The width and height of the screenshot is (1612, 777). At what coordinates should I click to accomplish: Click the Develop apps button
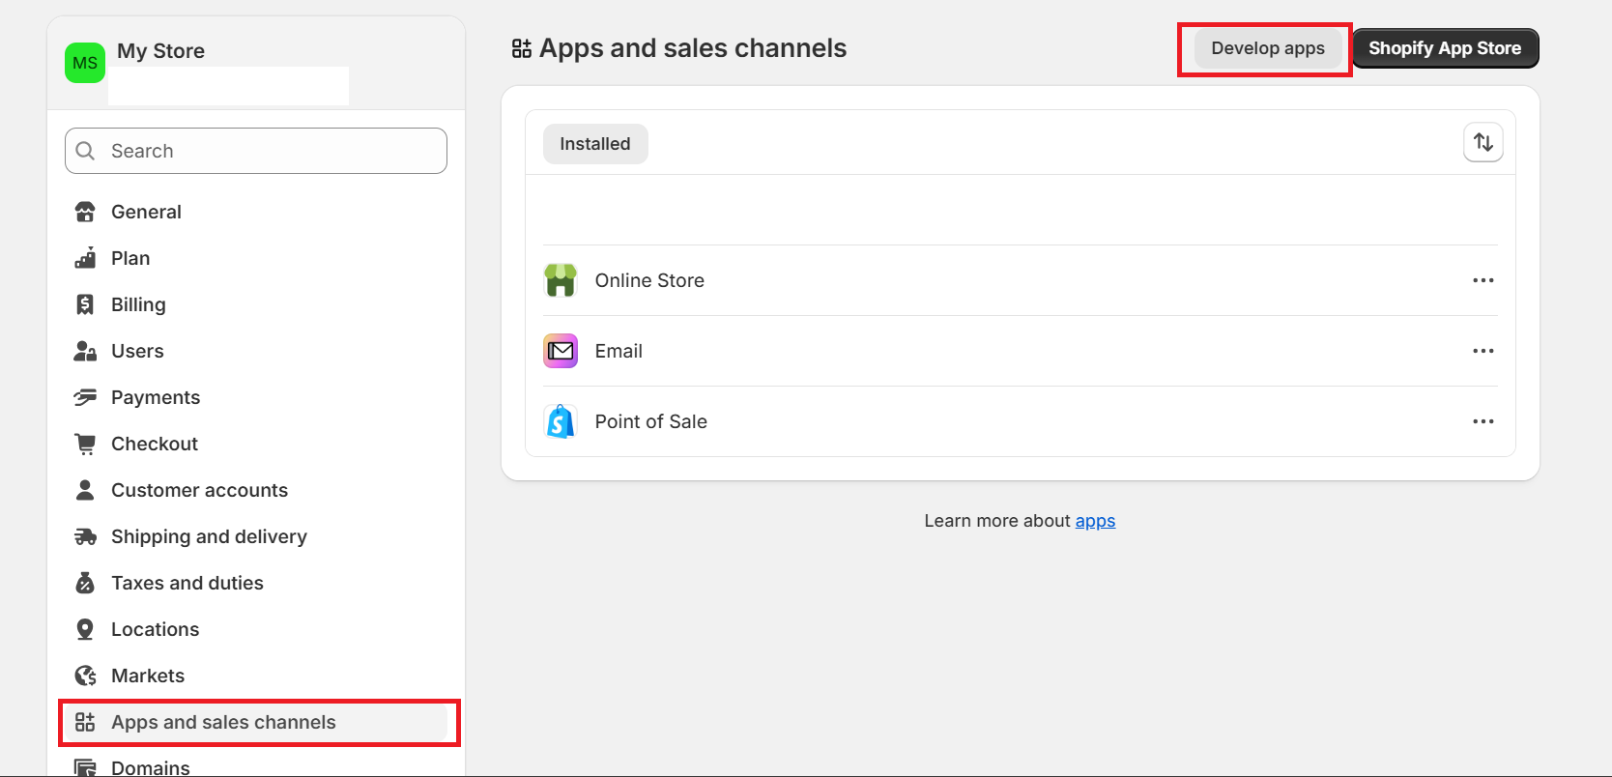(x=1268, y=48)
